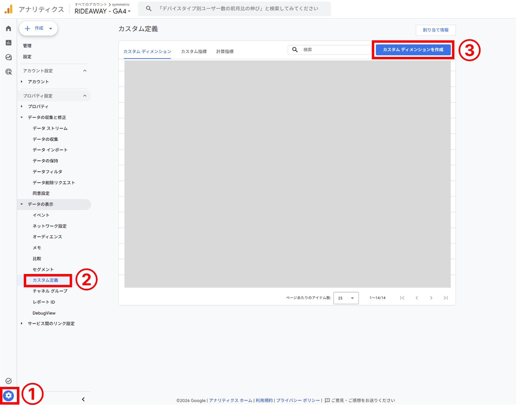The width and height of the screenshot is (516, 405).
Task: Click the すべてのアカウント breadcrumb
Action: [91, 4]
